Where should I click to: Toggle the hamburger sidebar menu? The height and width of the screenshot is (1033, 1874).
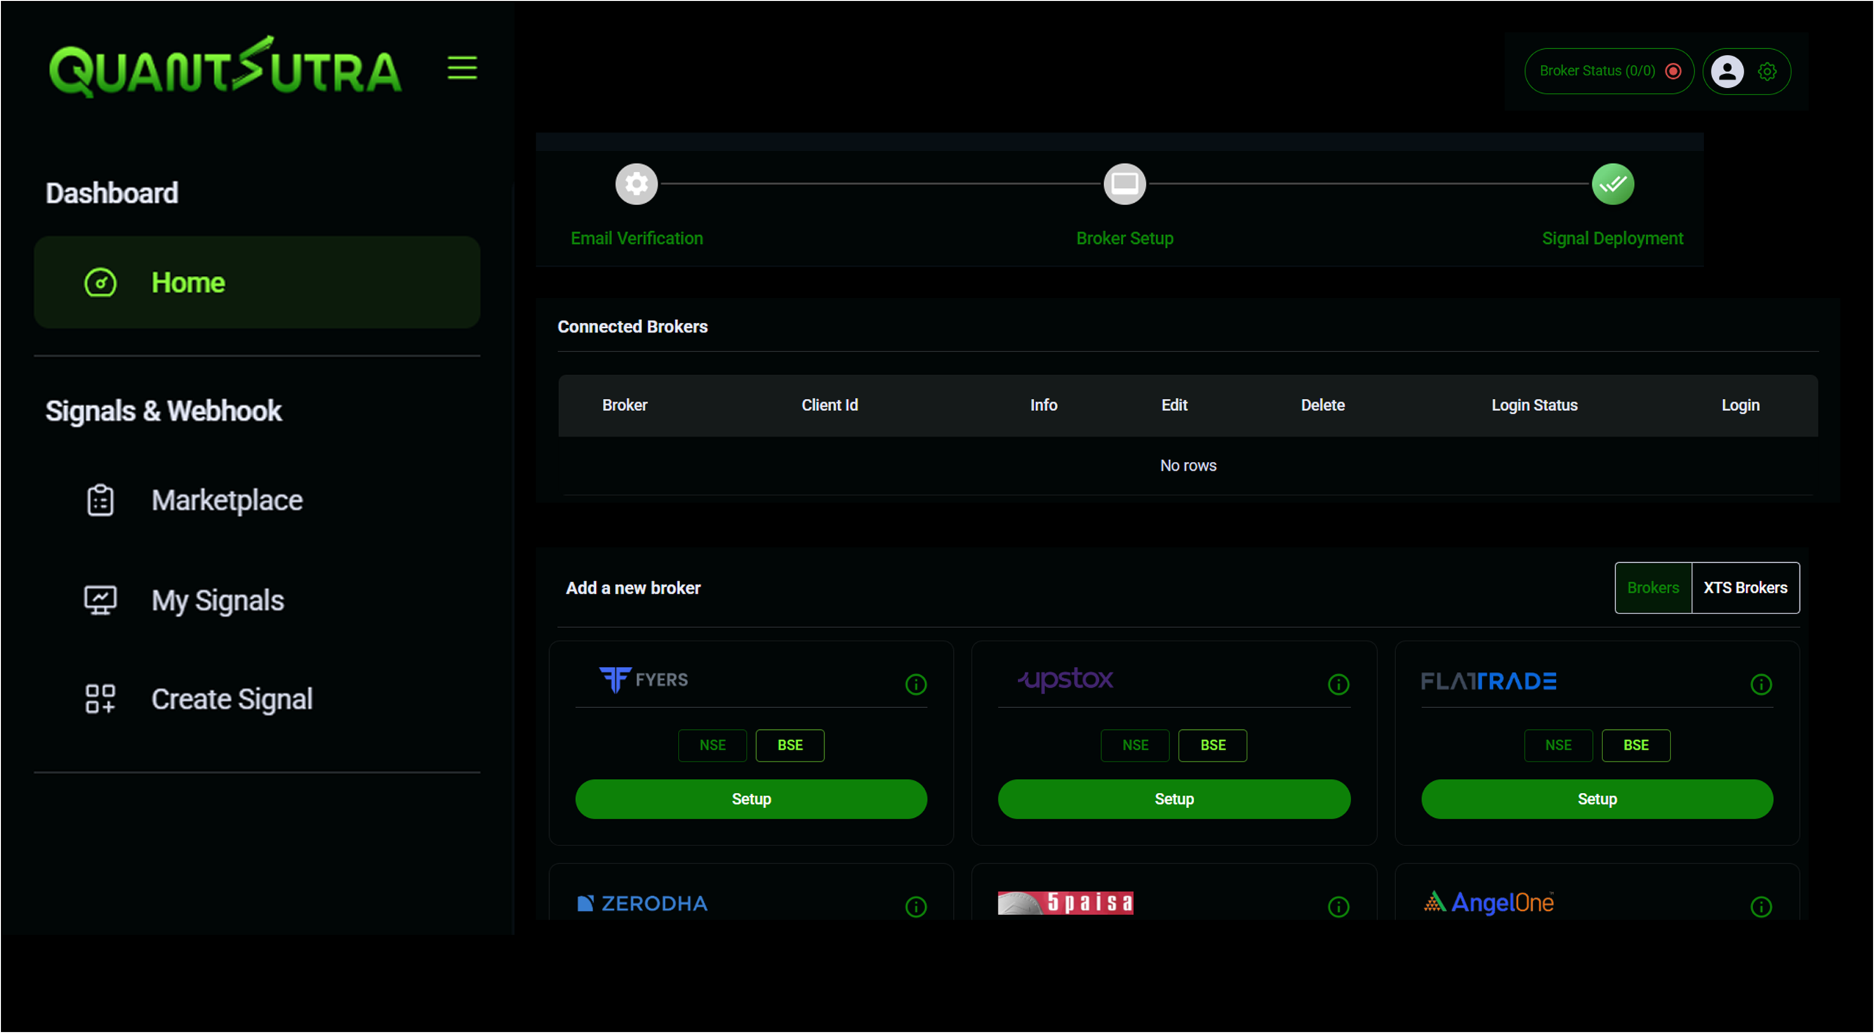(462, 68)
